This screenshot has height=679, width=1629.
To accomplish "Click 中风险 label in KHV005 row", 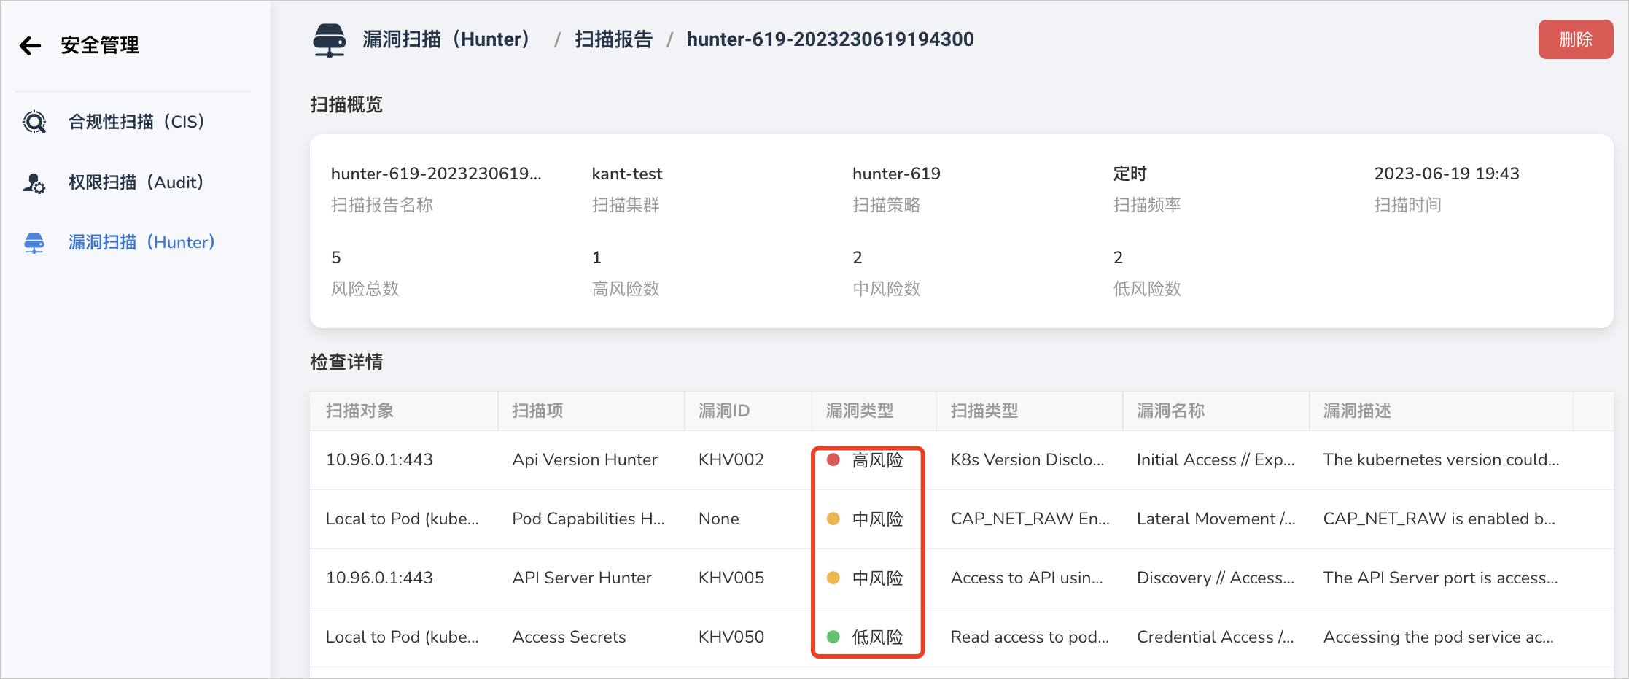I will click(x=877, y=578).
